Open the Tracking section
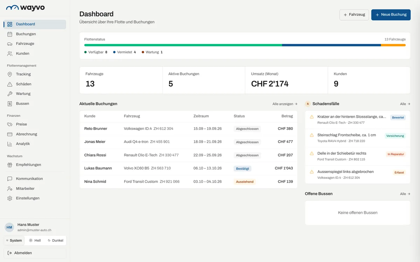Screen dimensions: 420x262 tap(35, 74)
